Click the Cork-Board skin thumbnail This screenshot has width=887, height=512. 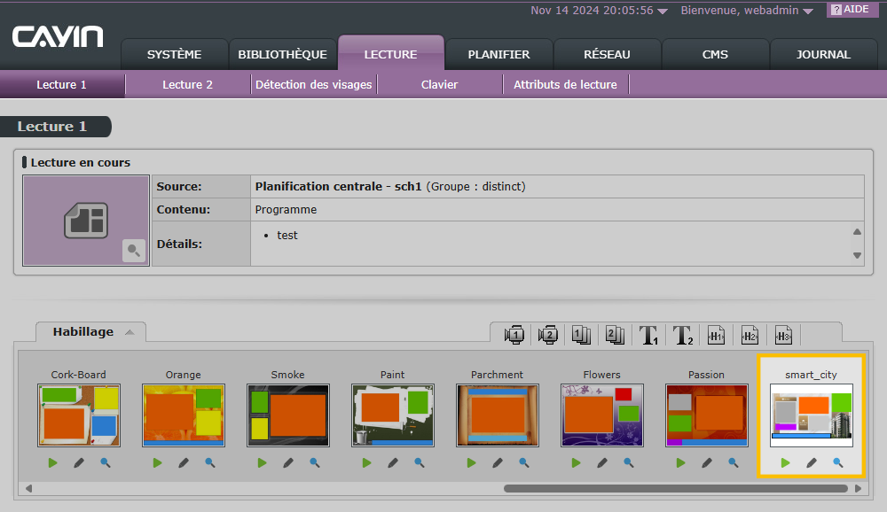(79, 415)
